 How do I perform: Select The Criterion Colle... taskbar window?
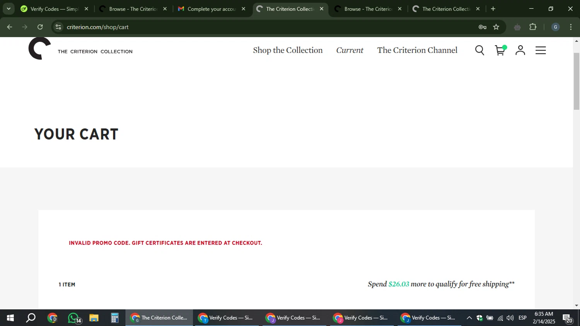point(159,318)
